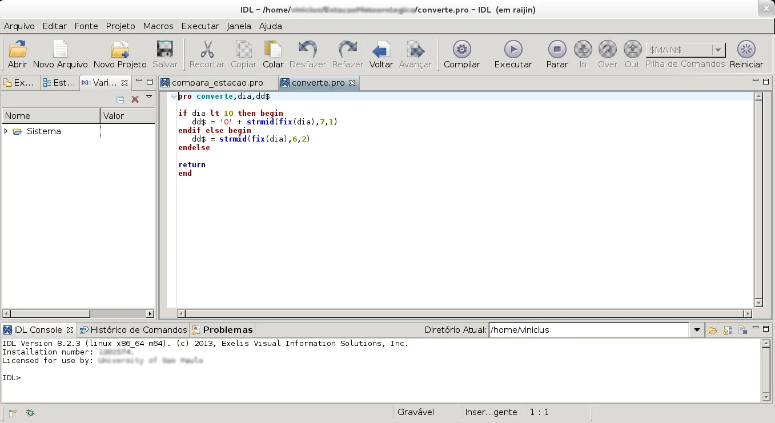775x423 pixels.
Task: Open the Problemas tab
Action: click(x=222, y=330)
